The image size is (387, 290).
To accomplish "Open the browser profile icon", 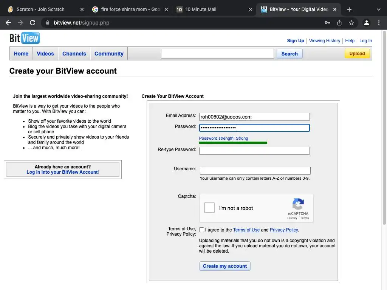I will coord(366,23).
